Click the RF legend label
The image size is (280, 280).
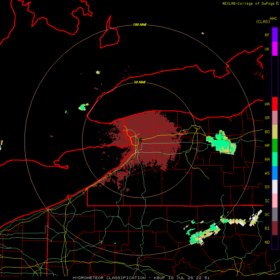click(x=267, y=35)
